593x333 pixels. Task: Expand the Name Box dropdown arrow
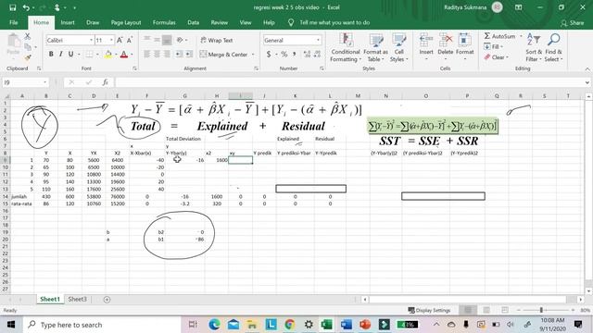(x=45, y=82)
